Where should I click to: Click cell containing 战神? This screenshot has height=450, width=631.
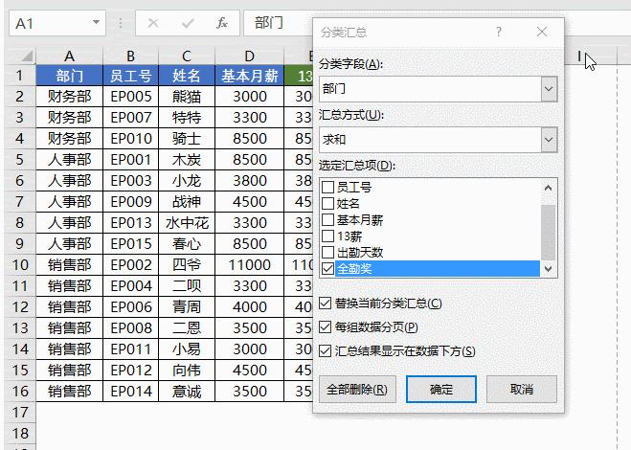point(187,202)
